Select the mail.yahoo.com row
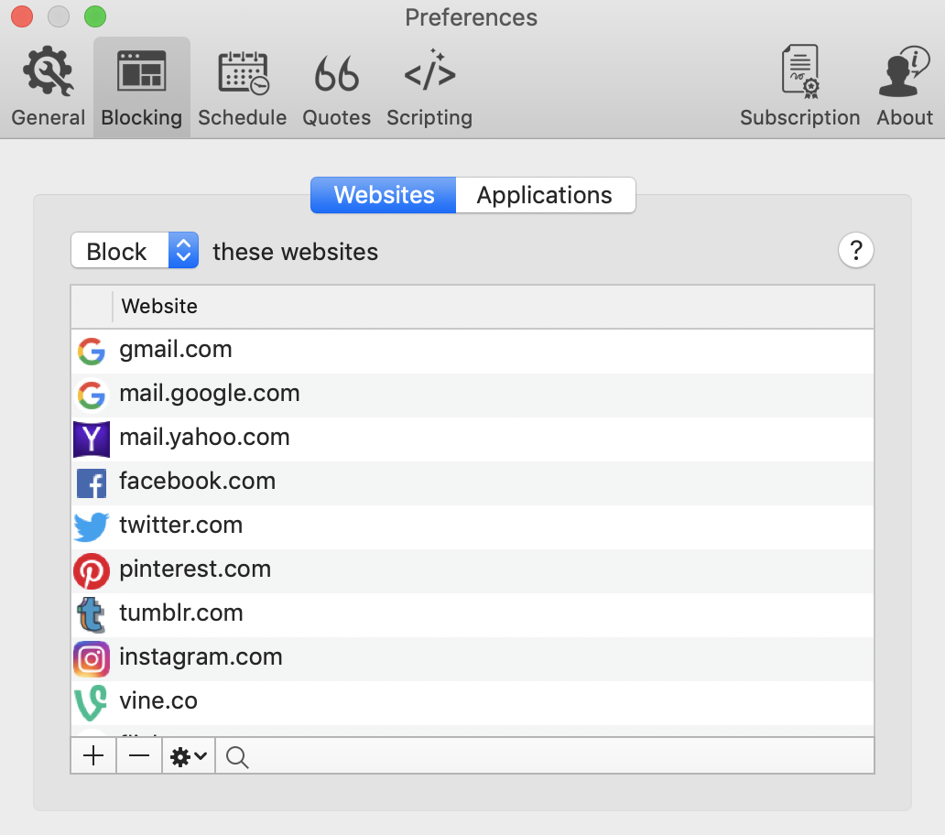 [472, 439]
